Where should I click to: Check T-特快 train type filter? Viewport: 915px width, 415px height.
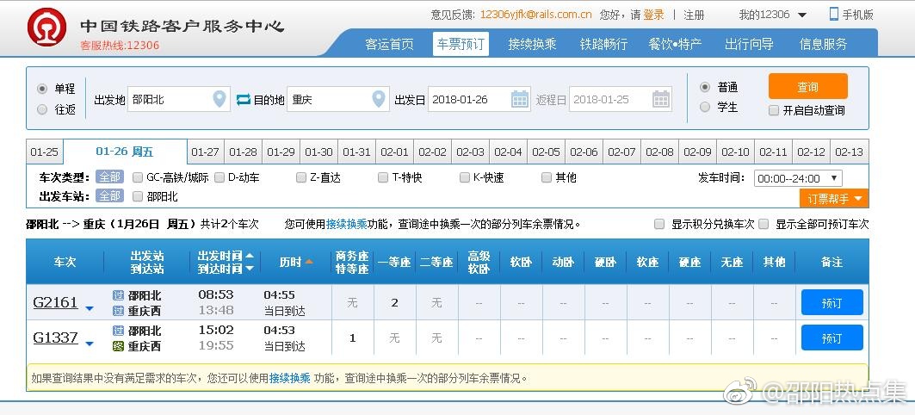tap(383, 177)
